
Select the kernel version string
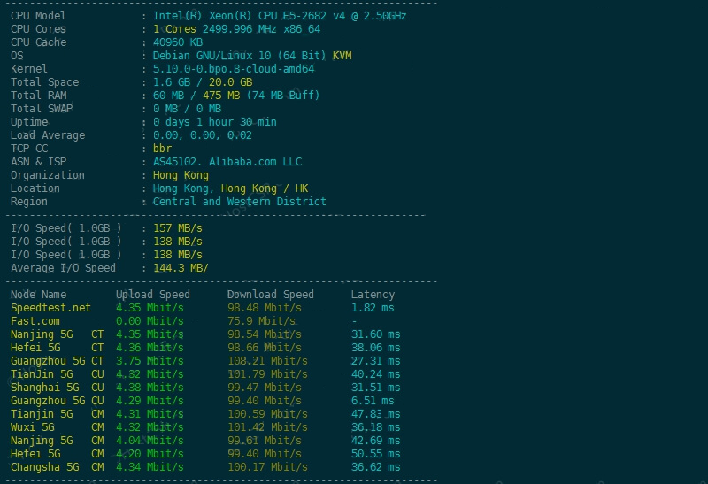click(234, 69)
